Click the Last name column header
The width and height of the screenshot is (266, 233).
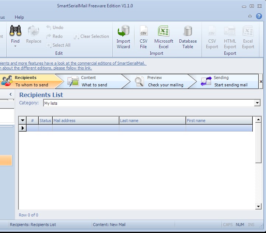click(x=152, y=121)
